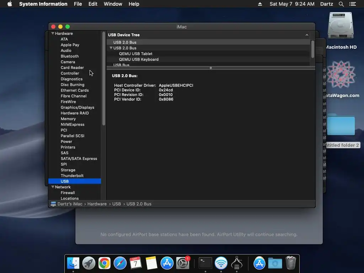Select Memory in the sidebar
364x273 pixels.
pos(68,119)
